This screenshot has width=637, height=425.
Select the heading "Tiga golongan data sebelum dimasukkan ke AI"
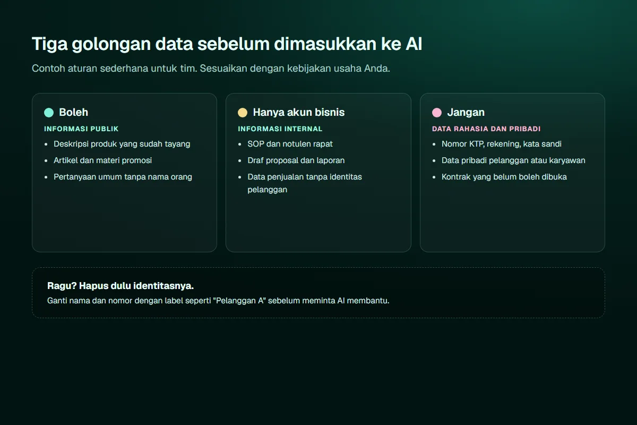point(227,44)
